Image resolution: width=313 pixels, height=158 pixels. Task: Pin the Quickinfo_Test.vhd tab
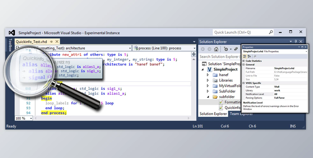51,42
